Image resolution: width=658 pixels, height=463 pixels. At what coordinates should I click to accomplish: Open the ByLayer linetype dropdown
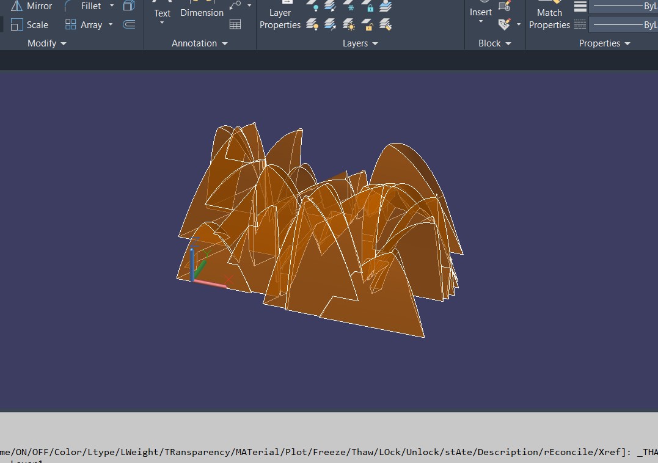point(623,25)
